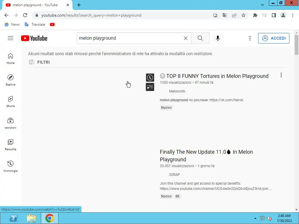This screenshot has width=299, height=224.
Task: Open Chrome three-dot menu
Action: [x=293, y=15]
